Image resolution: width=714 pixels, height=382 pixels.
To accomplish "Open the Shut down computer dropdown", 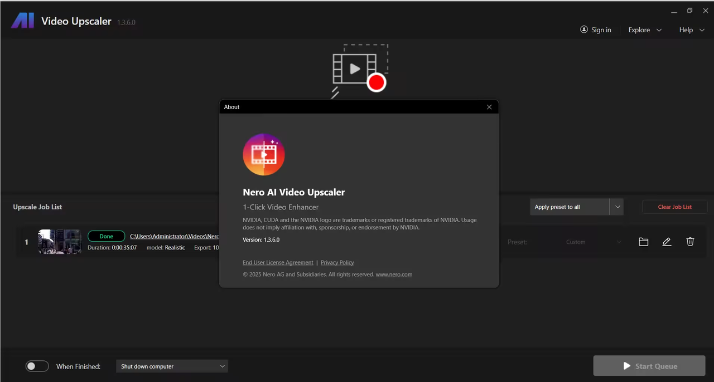I will click(172, 366).
